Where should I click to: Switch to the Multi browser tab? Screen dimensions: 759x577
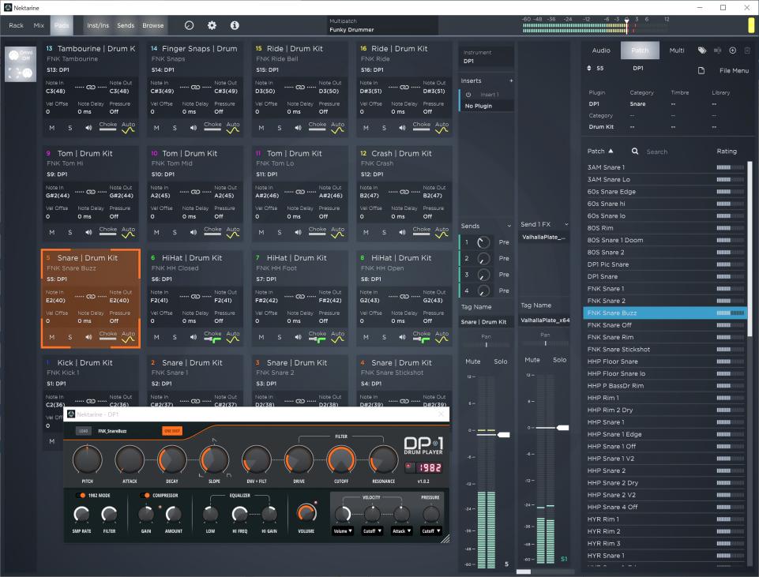(x=677, y=51)
